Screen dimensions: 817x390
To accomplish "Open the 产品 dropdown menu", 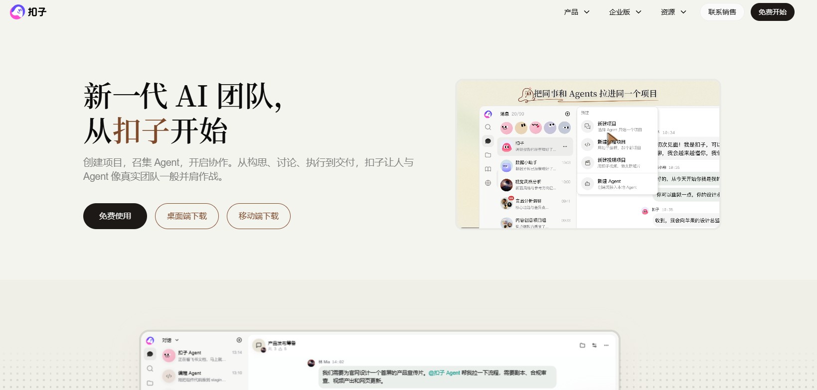I will click(577, 12).
